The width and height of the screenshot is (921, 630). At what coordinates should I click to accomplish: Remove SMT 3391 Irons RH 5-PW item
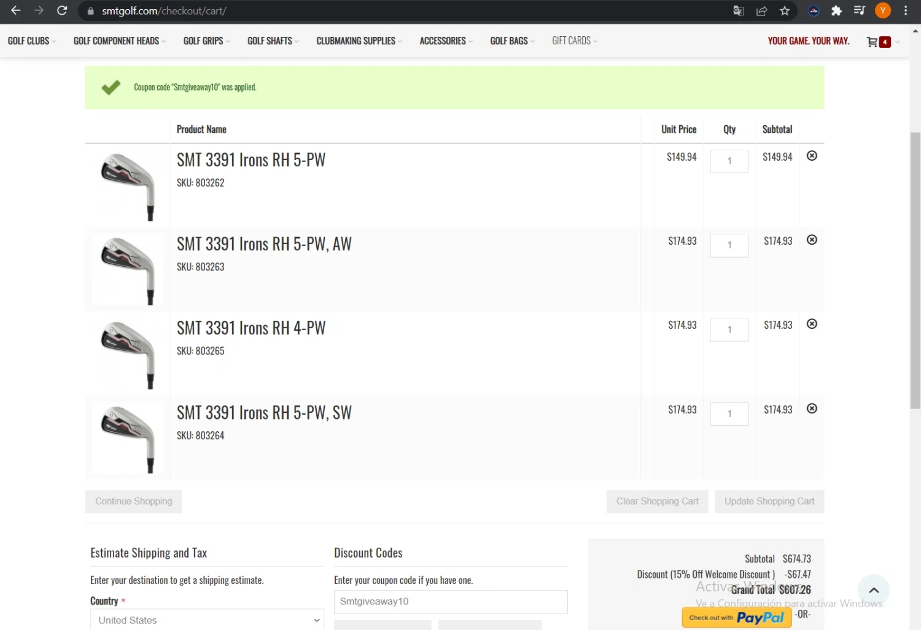[x=812, y=156]
